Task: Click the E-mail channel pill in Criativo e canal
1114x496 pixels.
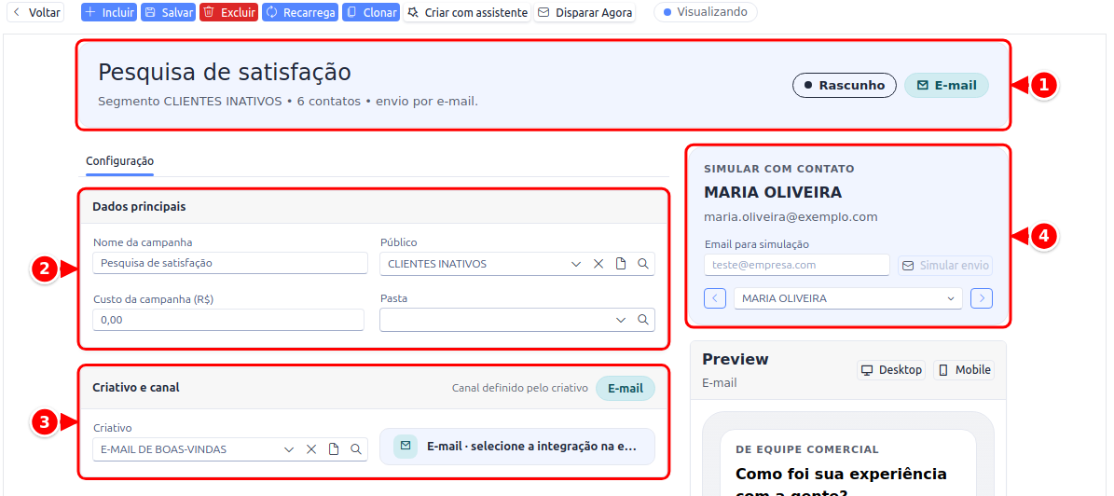Action: [x=626, y=389]
